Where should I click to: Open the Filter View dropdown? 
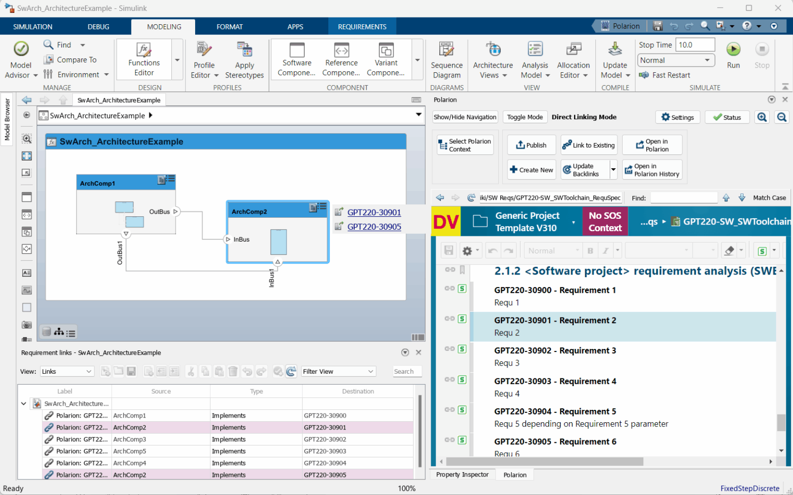[338, 371]
